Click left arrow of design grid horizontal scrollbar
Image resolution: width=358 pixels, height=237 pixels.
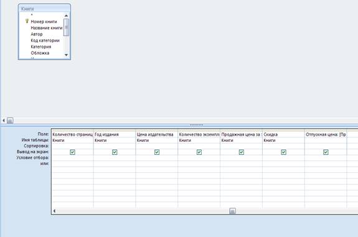pos(54,211)
